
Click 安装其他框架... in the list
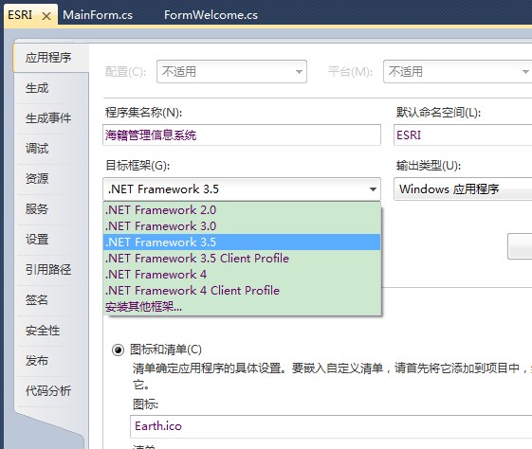pyautogui.click(x=242, y=307)
